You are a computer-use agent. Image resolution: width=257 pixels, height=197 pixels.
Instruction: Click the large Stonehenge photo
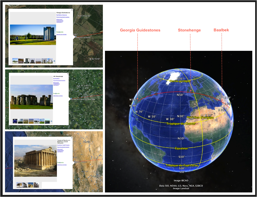coord(32,97)
